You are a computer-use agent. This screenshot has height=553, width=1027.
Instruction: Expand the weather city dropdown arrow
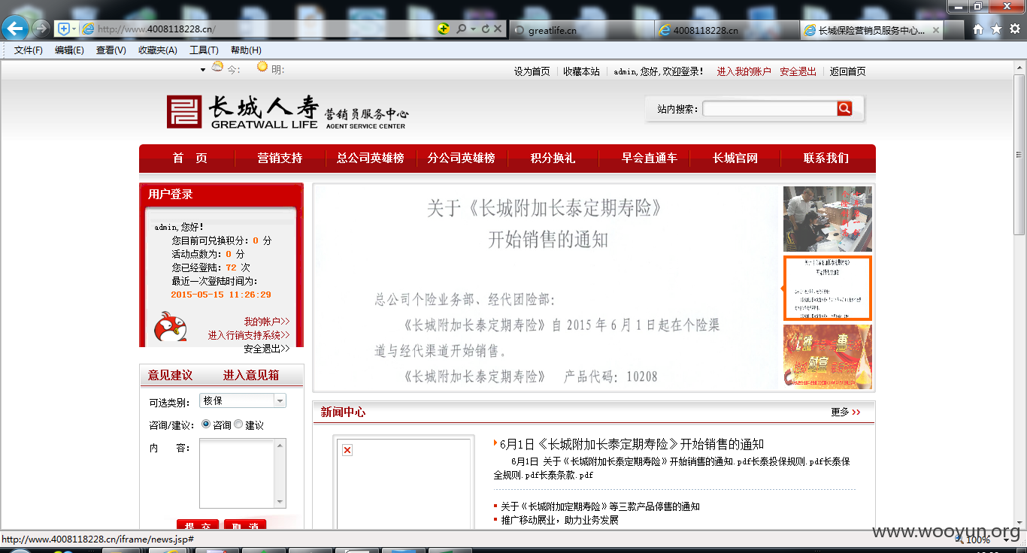(203, 70)
